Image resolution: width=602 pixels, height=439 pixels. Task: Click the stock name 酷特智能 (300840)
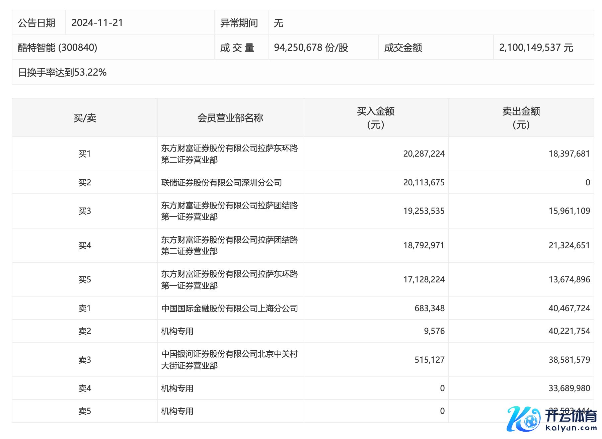(x=58, y=48)
